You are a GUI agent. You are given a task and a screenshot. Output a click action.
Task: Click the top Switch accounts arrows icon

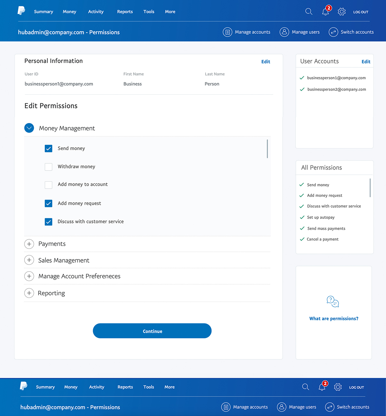point(333,32)
